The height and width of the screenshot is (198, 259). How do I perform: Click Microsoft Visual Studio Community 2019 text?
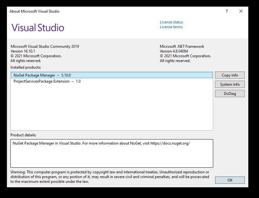(x=45, y=46)
